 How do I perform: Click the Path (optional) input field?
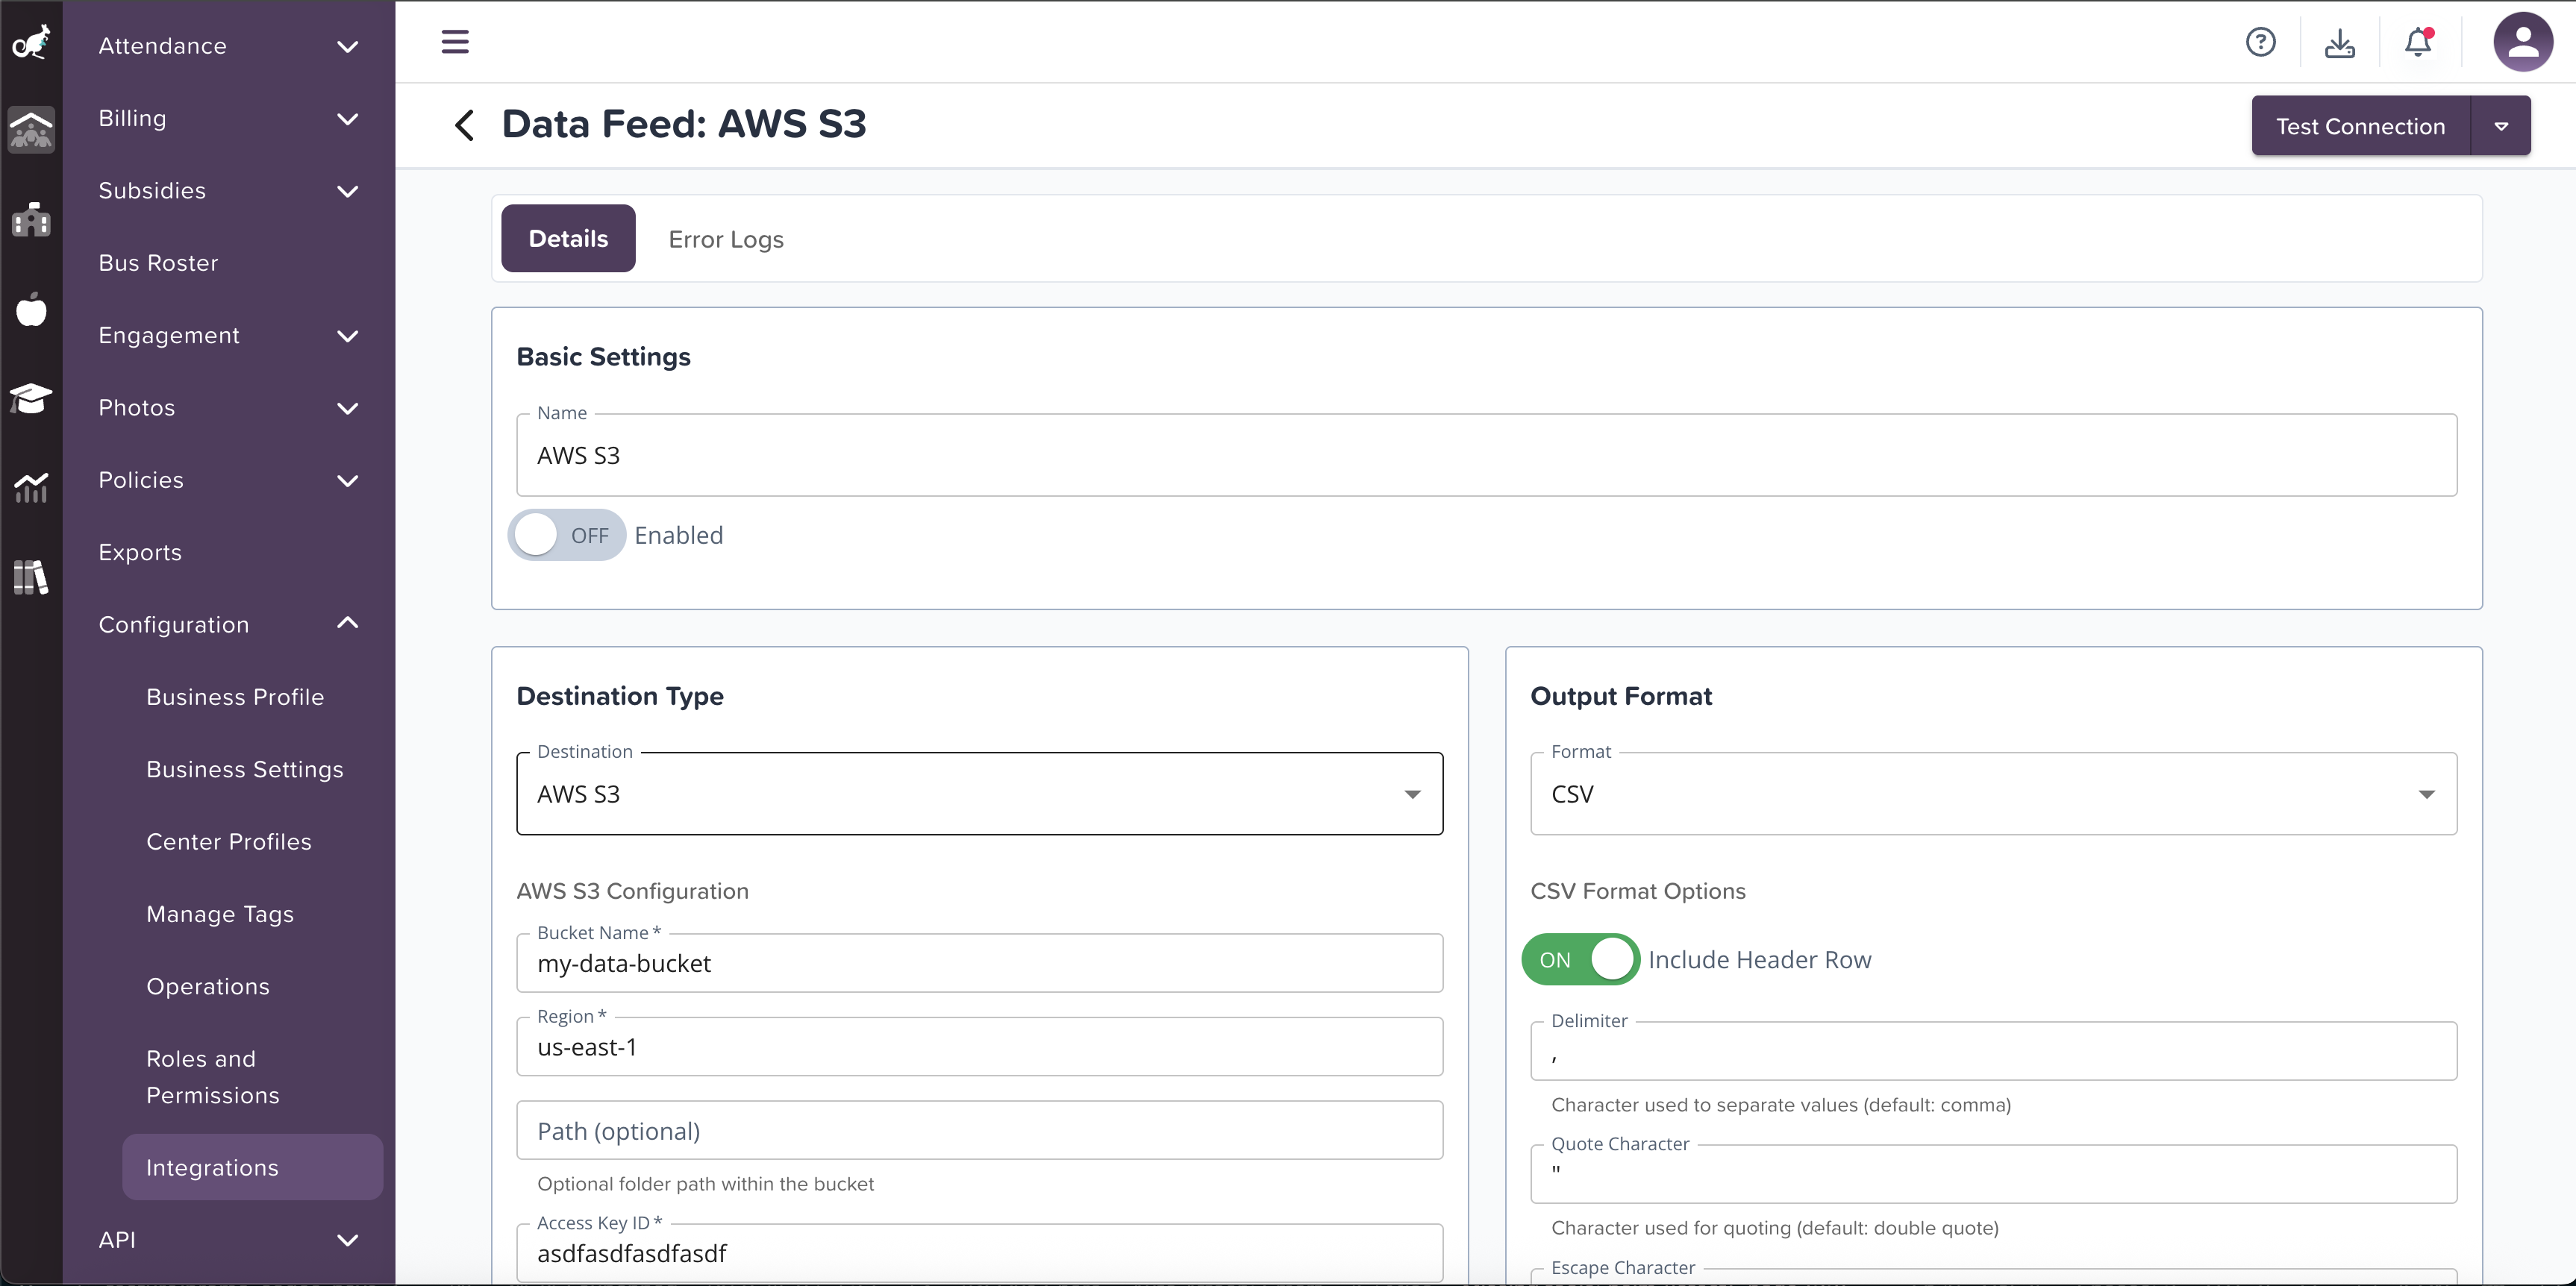click(x=979, y=1131)
